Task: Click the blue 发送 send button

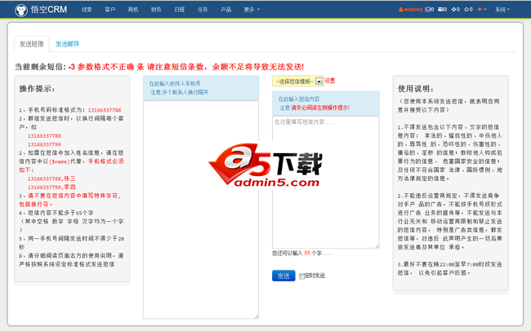Action: click(283, 276)
